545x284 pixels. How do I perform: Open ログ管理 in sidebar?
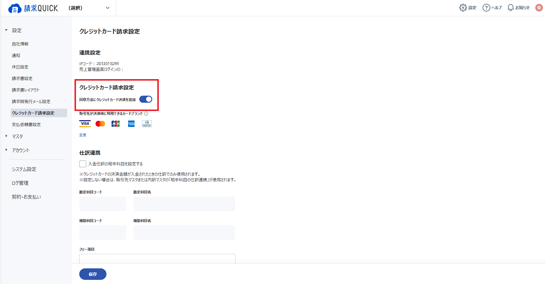(20, 183)
